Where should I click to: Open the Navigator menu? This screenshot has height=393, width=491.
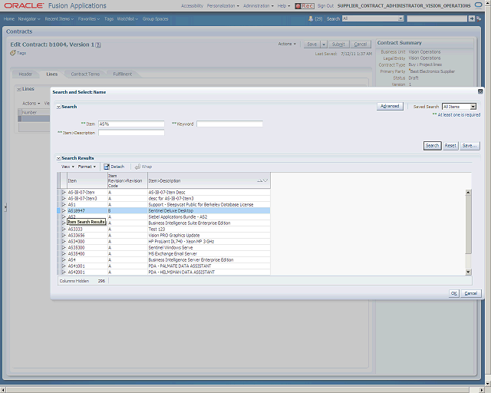point(29,18)
